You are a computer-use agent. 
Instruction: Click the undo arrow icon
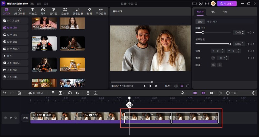pyautogui.click(x=5, y=93)
